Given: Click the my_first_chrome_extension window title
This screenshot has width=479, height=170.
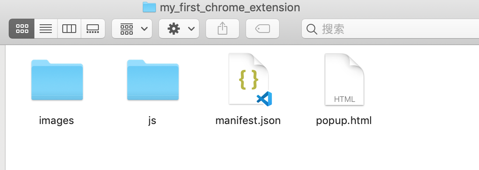Looking at the screenshot, I should (230, 8).
